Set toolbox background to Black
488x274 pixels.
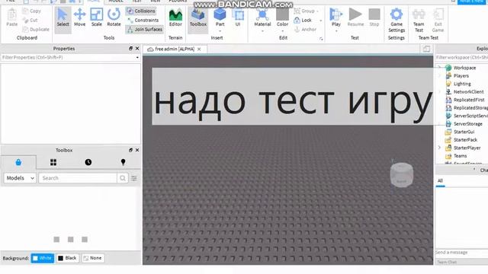67,258
